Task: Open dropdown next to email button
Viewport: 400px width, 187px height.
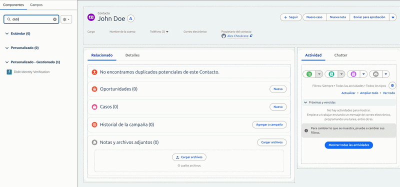Action: [386, 74]
